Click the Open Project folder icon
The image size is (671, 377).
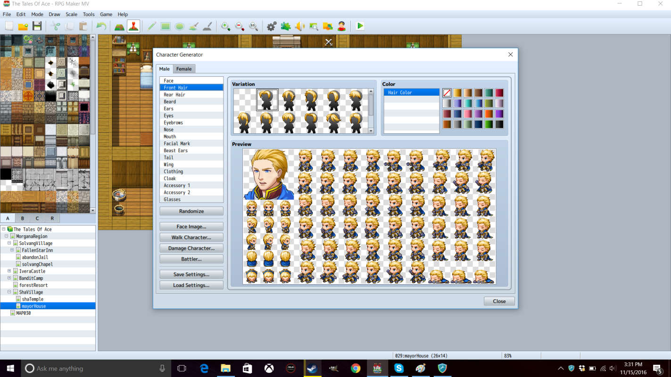(x=23, y=26)
